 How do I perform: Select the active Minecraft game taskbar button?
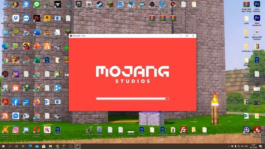[77, 146]
